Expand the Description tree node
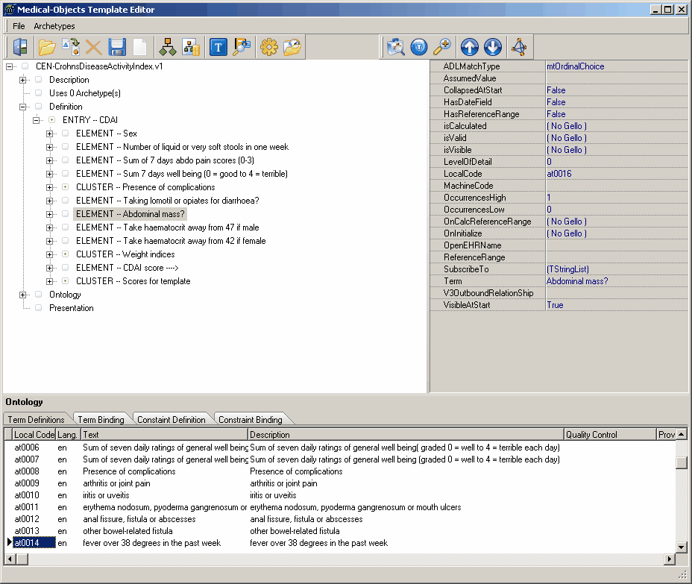Screen dimensions: 692x584 click(x=23, y=80)
